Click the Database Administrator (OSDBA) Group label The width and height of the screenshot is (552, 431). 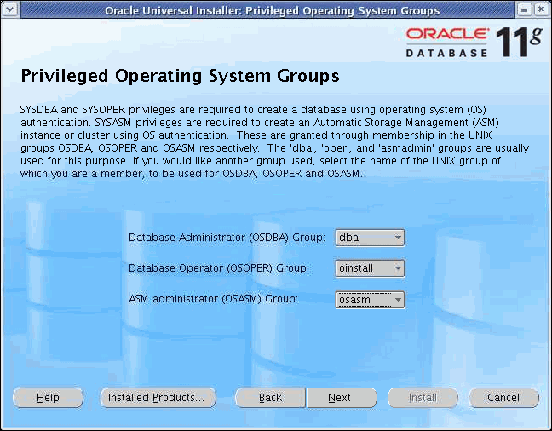(x=227, y=238)
